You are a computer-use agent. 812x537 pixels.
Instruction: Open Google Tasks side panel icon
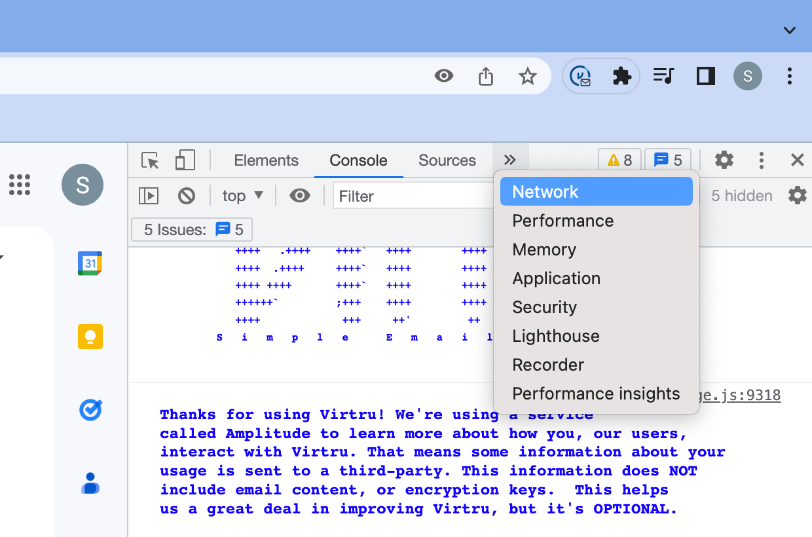coord(90,410)
